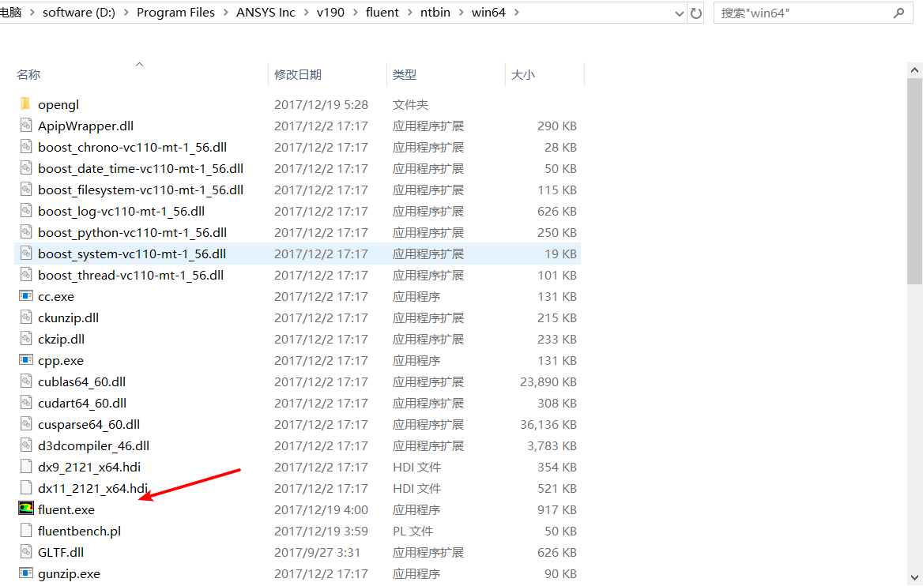Viewport: 923px width, 586px height.
Task: Click the refresh icon in address bar
Action: pos(697,12)
